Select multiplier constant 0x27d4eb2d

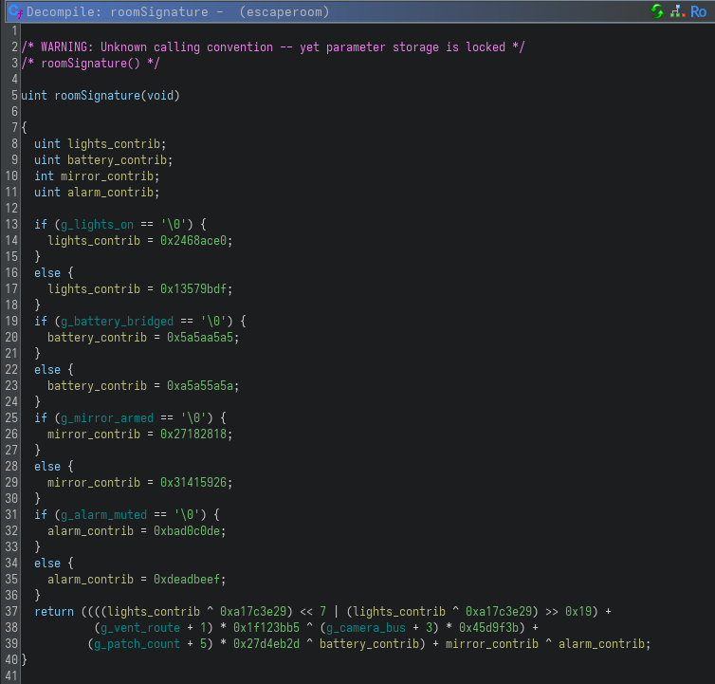click(266, 644)
